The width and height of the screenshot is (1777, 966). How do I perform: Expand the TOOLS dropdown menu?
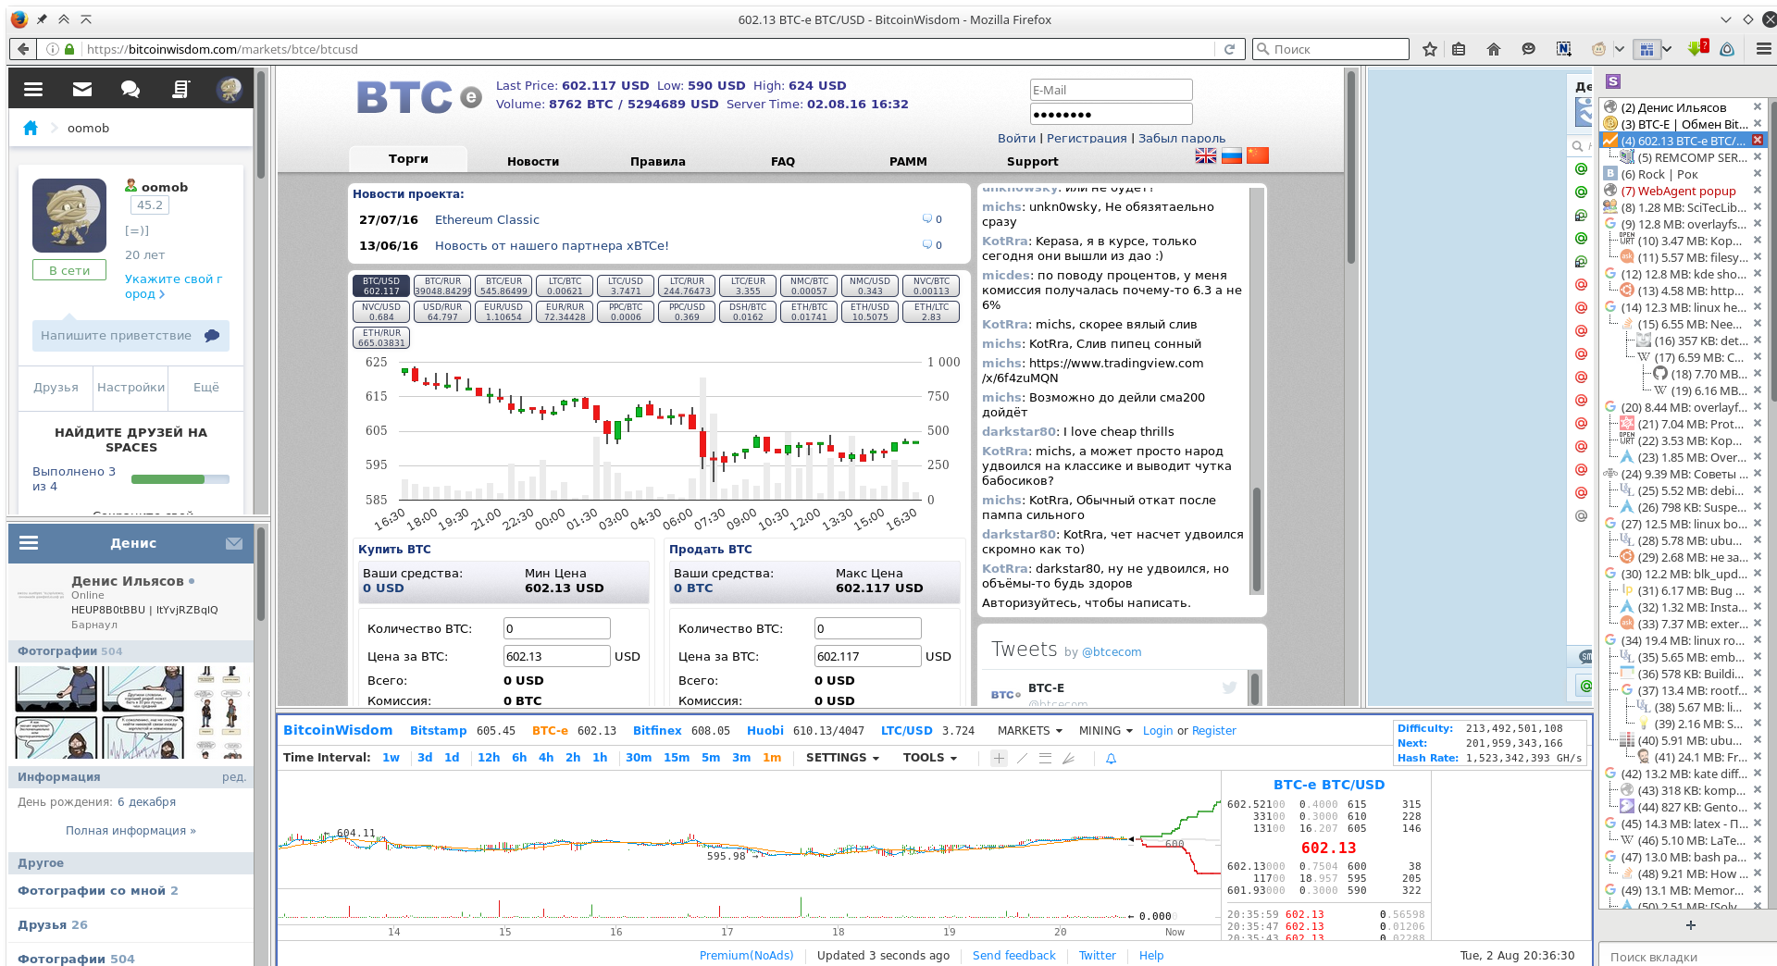pyautogui.click(x=929, y=758)
